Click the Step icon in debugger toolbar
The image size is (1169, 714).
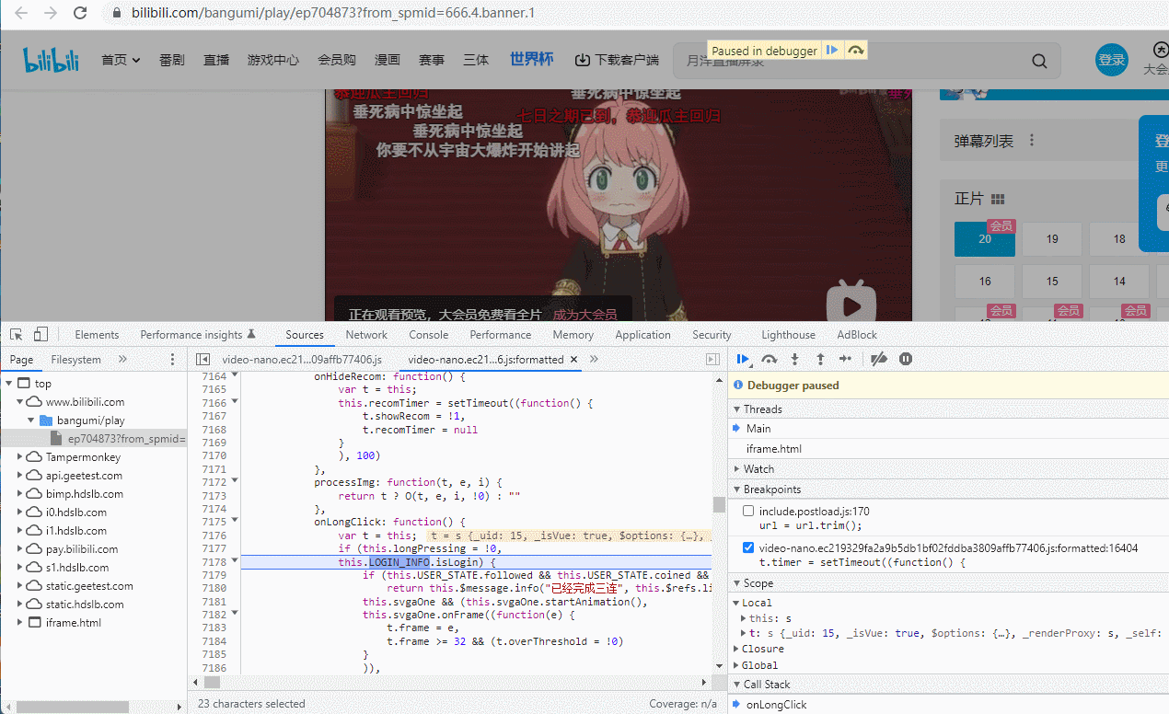[x=845, y=359]
